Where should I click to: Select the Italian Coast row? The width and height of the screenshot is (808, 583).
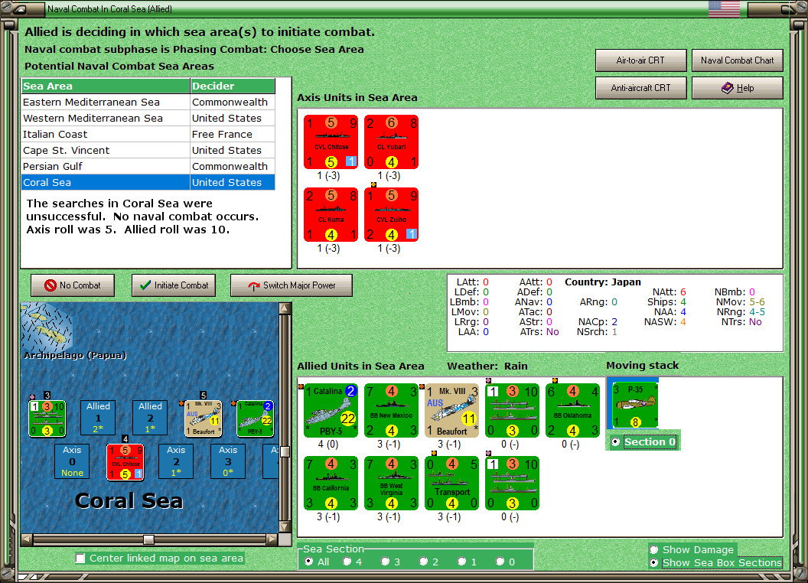click(x=148, y=134)
